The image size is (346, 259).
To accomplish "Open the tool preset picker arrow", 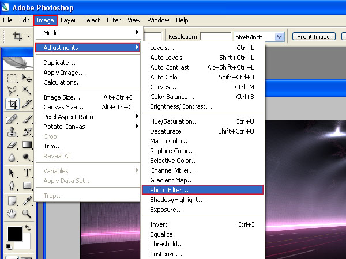I will point(28,36).
